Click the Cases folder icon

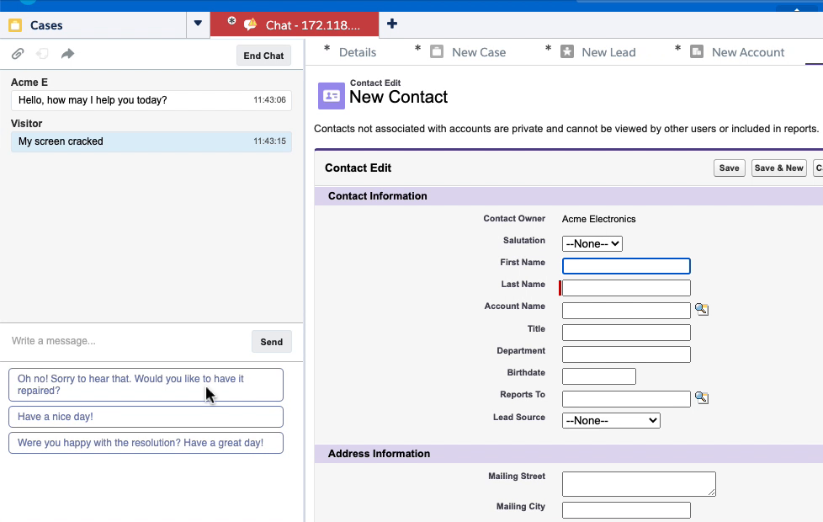click(15, 25)
